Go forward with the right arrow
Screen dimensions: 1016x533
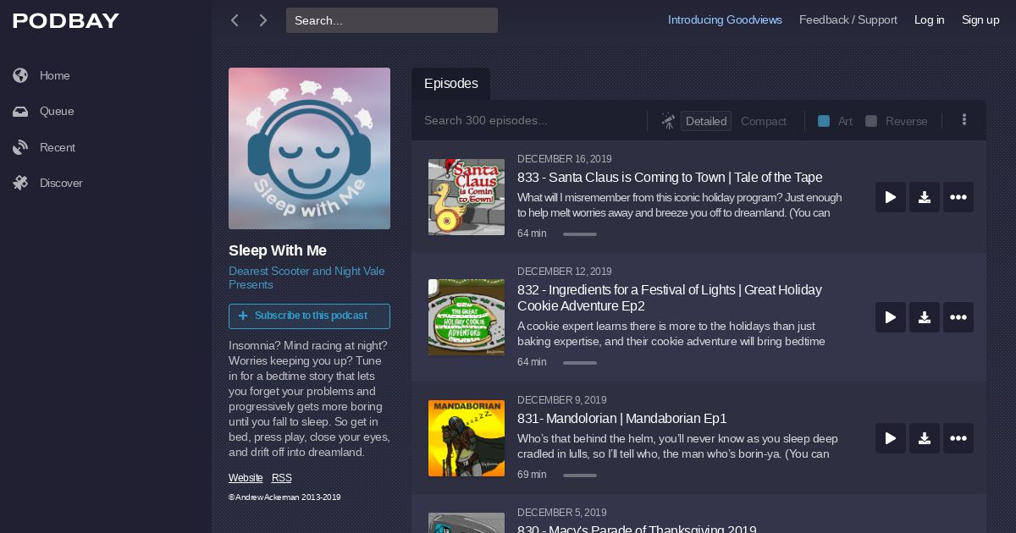tap(263, 20)
